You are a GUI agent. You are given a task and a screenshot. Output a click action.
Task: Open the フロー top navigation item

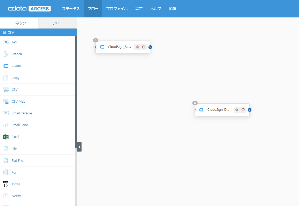point(93,9)
